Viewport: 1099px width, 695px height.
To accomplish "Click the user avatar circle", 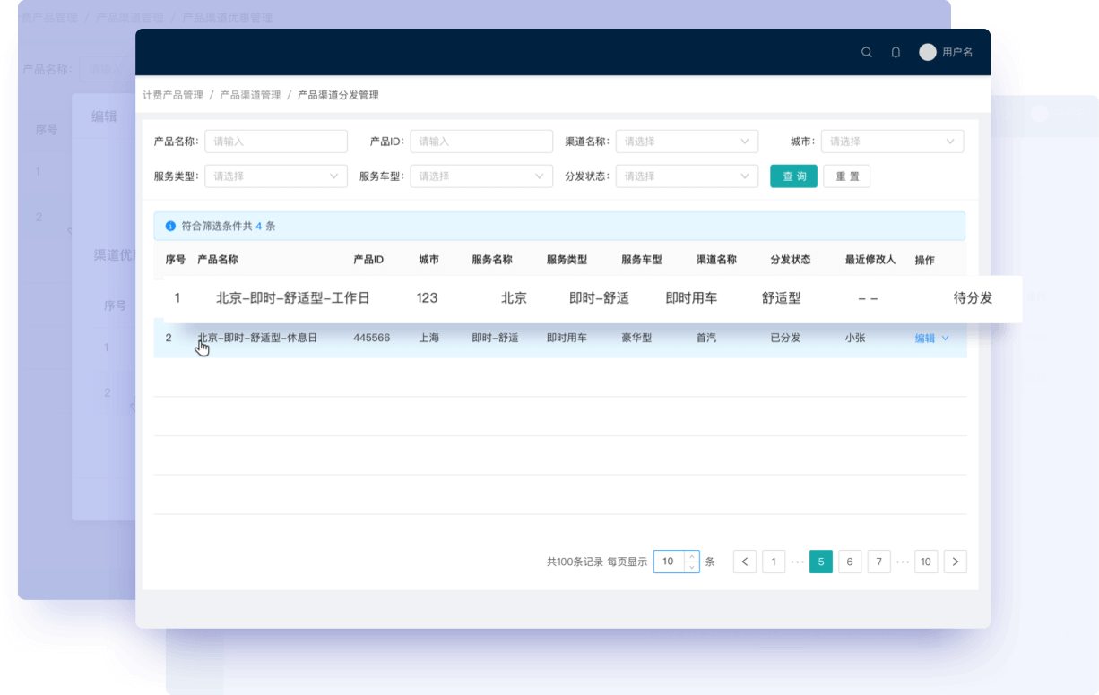I will [x=928, y=53].
